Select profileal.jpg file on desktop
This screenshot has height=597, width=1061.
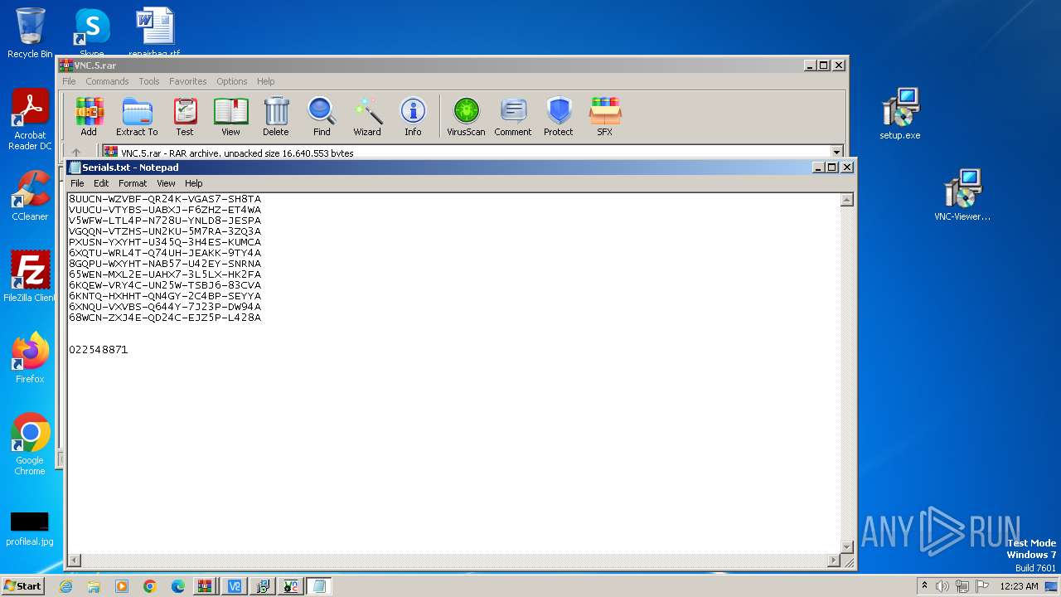[x=30, y=529]
